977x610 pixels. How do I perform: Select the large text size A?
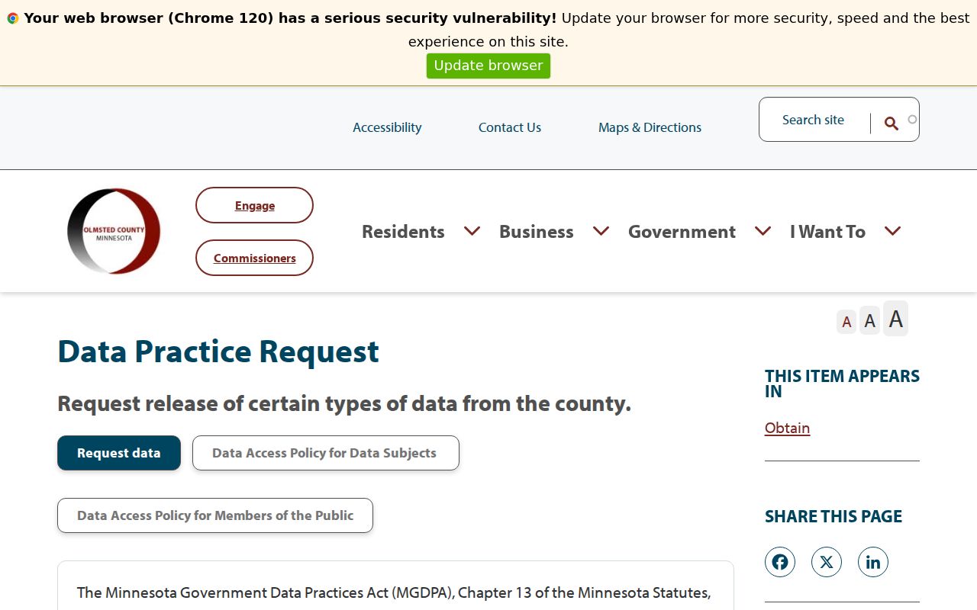[896, 319]
